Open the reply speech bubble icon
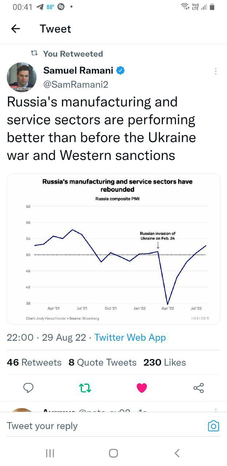This screenshot has width=227, height=466. (x=28, y=388)
